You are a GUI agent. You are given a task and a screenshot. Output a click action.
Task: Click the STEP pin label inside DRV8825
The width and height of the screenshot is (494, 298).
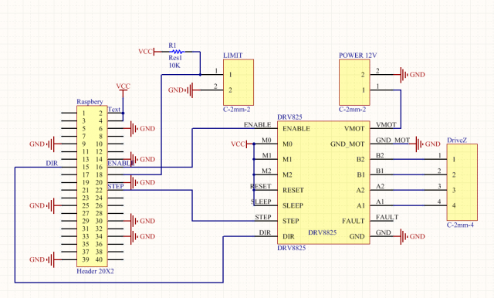point(290,221)
